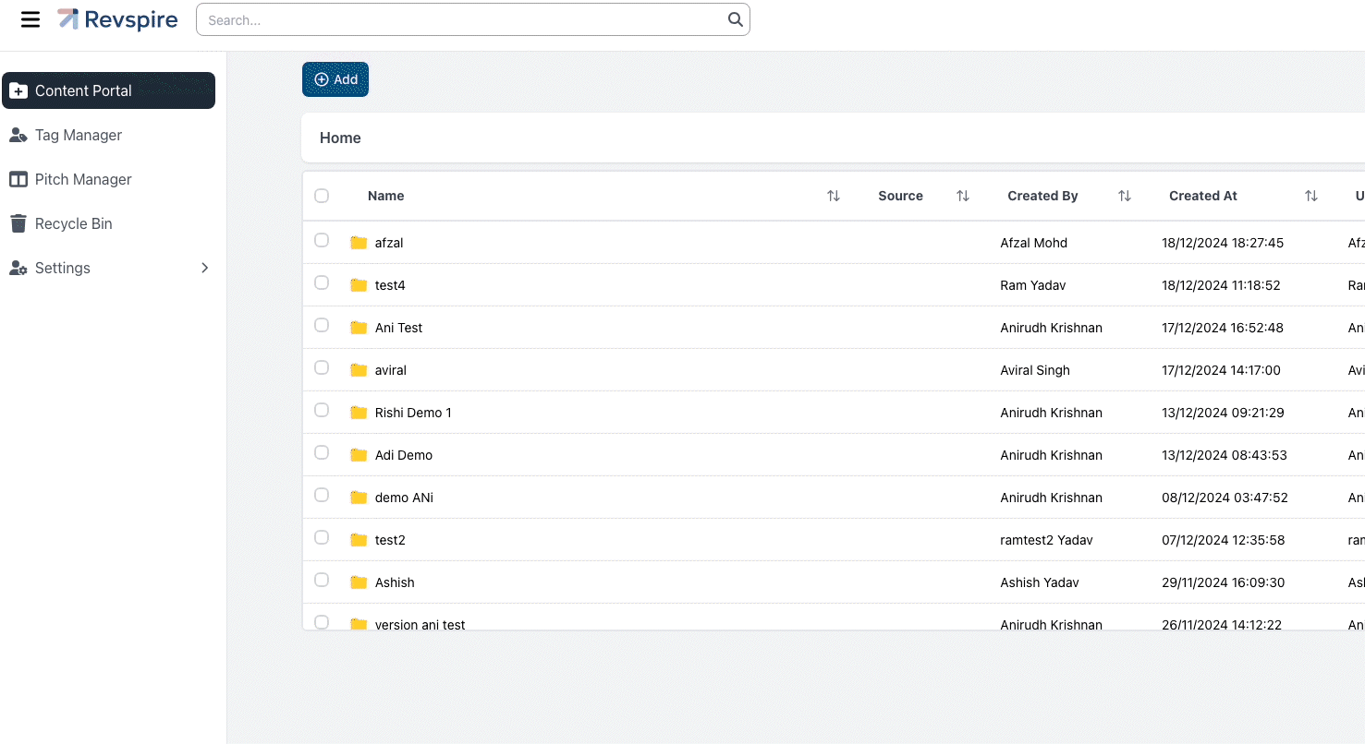Sort by Created By column arrows
The width and height of the screenshot is (1365, 744).
(1124, 196)
